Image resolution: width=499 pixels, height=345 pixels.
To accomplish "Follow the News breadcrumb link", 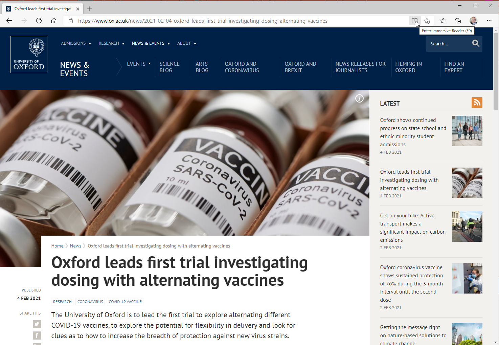I will pyautogui.click(x=75, y=246).
